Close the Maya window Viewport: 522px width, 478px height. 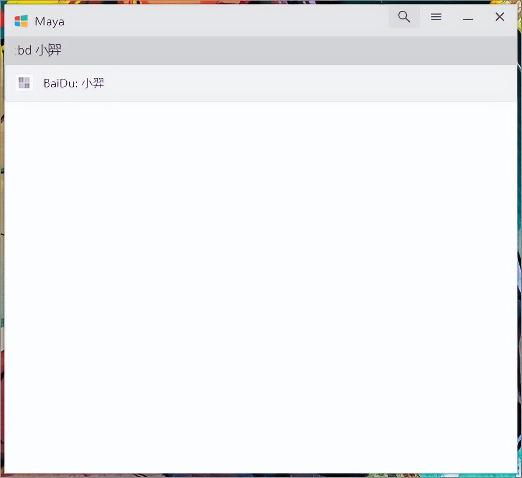pos(499,17)
